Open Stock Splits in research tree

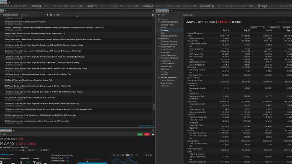[165, 52]
